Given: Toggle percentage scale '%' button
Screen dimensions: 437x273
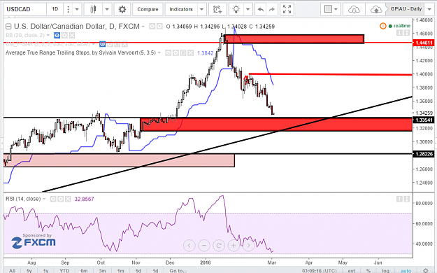Looking at the screenshot, I should tap(368, 270).
